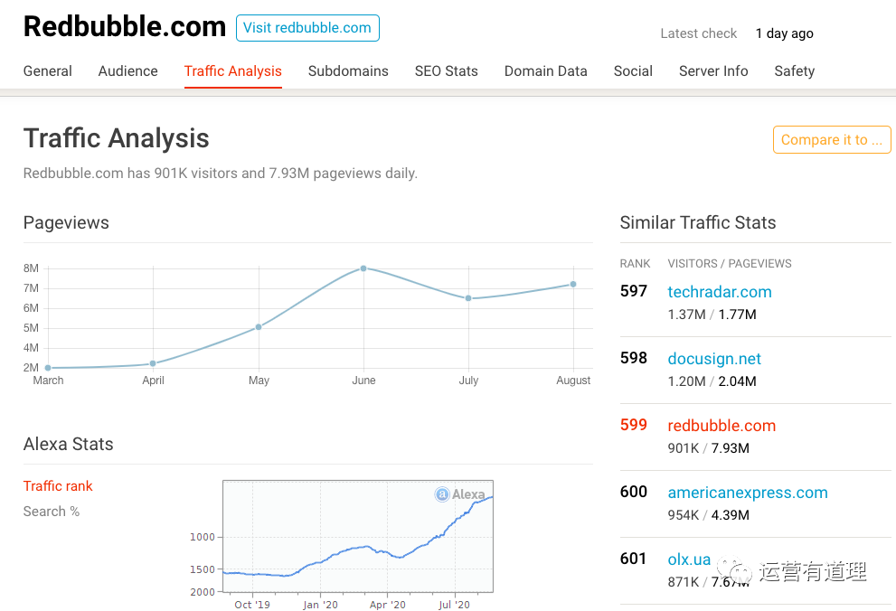This screenshot has width=896, height=611.
Task: Click the April data point on pageviews chart
Action: [x=153, y=363]
